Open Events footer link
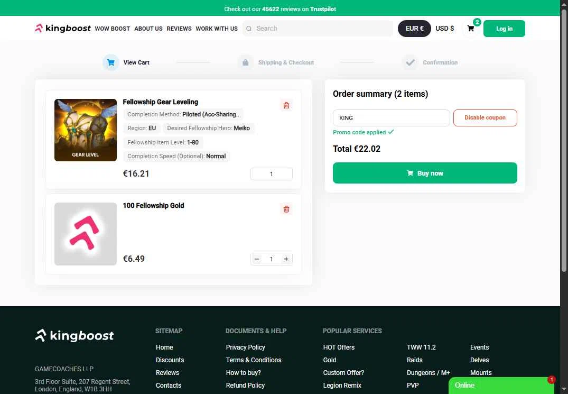This screenshot has height=394, width=568. pos(479,347)
